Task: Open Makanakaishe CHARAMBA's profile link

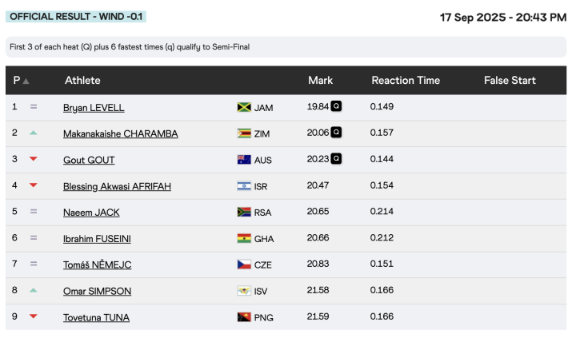Action: pyautogui.click(x=120, y=133)
